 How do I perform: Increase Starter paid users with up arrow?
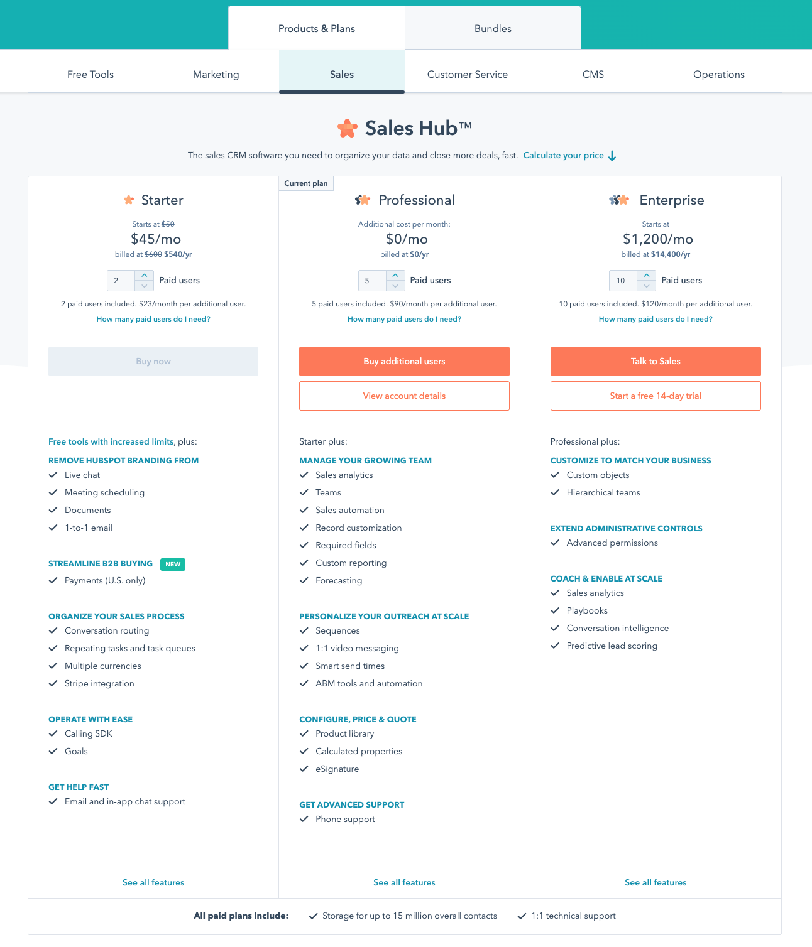click(145, 276)
